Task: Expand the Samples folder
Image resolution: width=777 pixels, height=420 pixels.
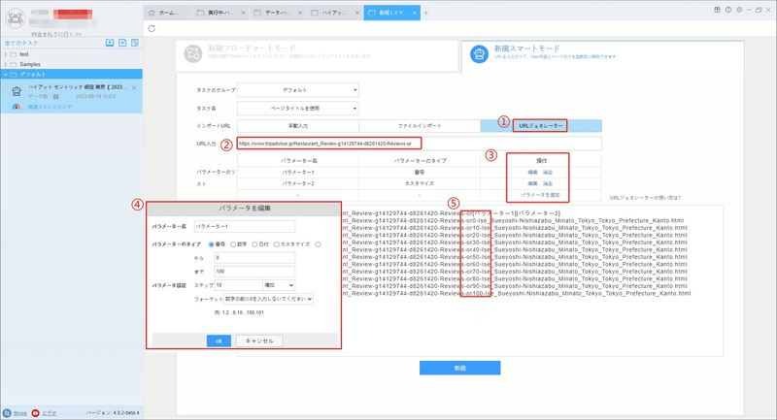Action: pos(6,64)
